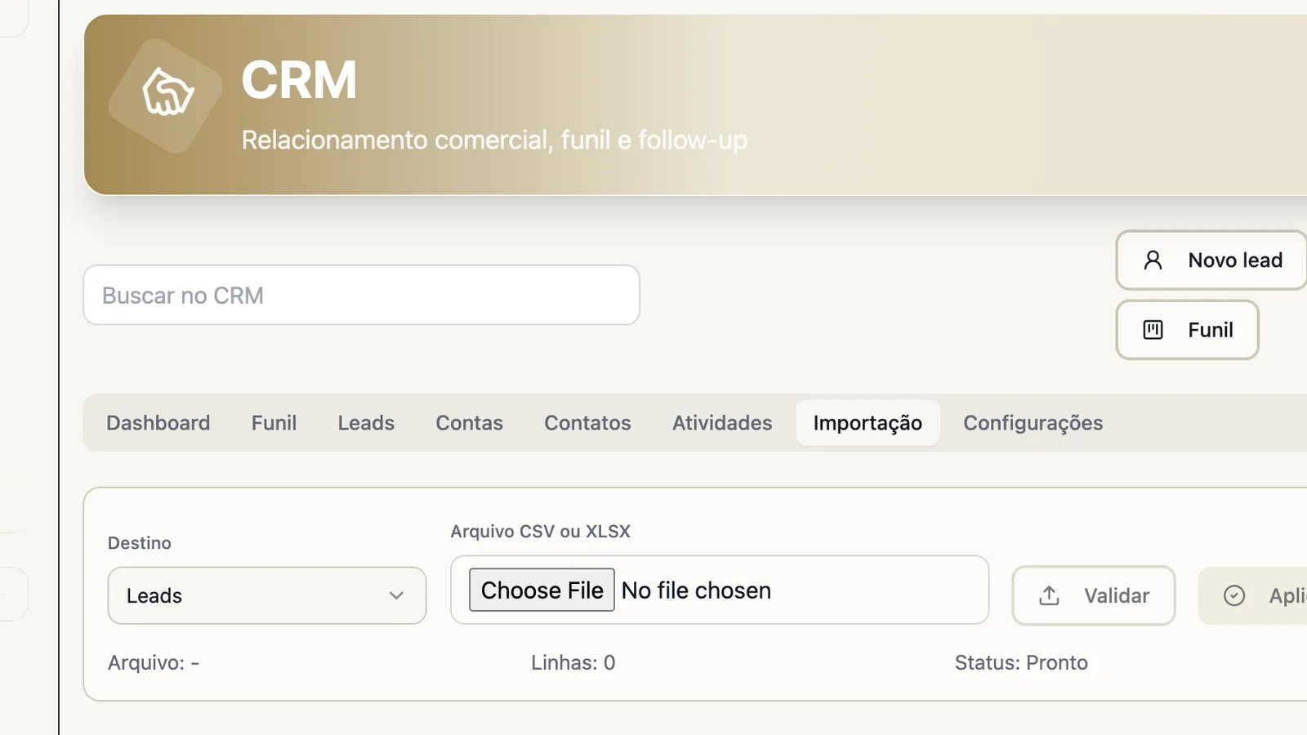Screen dimensions: 1307x735
Task: Switch to the Dashboard tab
Action: (x=158, y=423)
